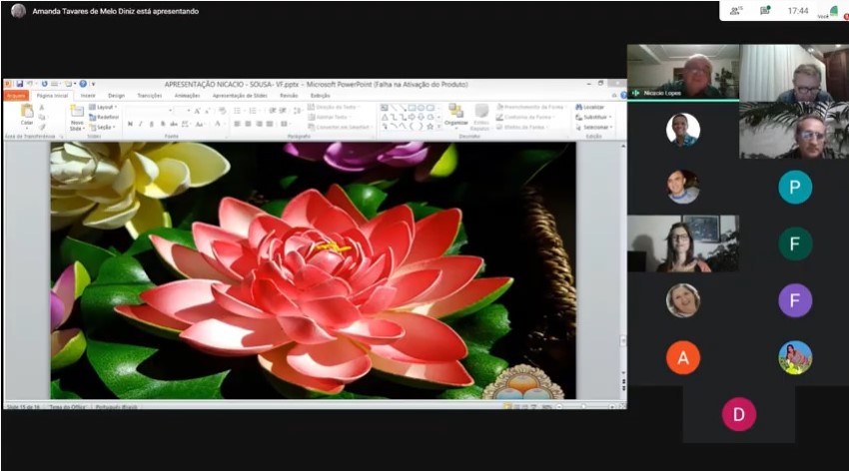This screenshot has height=471, width=849.
Task: Toggle italic text formatting
Action: (x=140, y=124)
